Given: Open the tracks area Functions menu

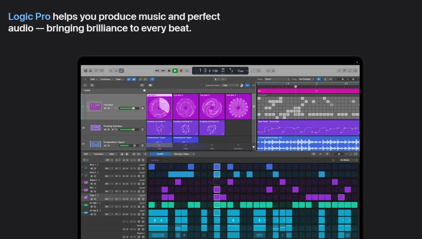Looking at the screenshot, I should click(x=106, y=79).
